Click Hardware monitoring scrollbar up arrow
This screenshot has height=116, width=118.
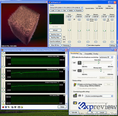[66, 53]
